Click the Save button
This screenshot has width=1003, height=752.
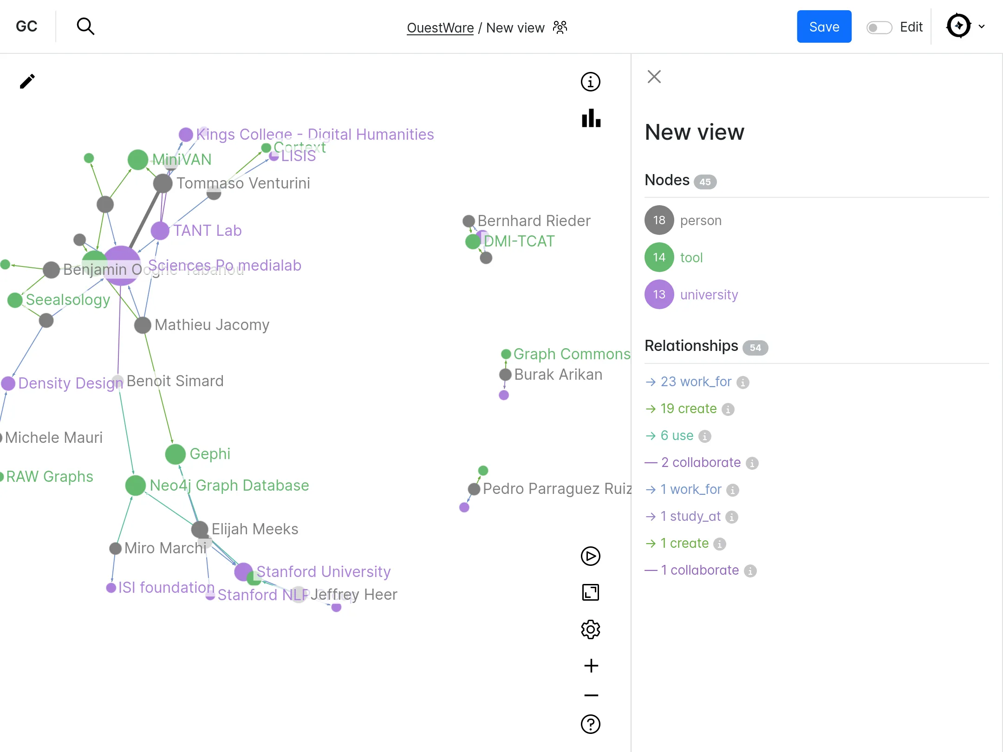824,26
